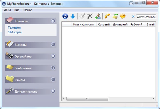Sort by Сотовый column header
This screenshot has width=160, height=109.
tap(104, 24)
